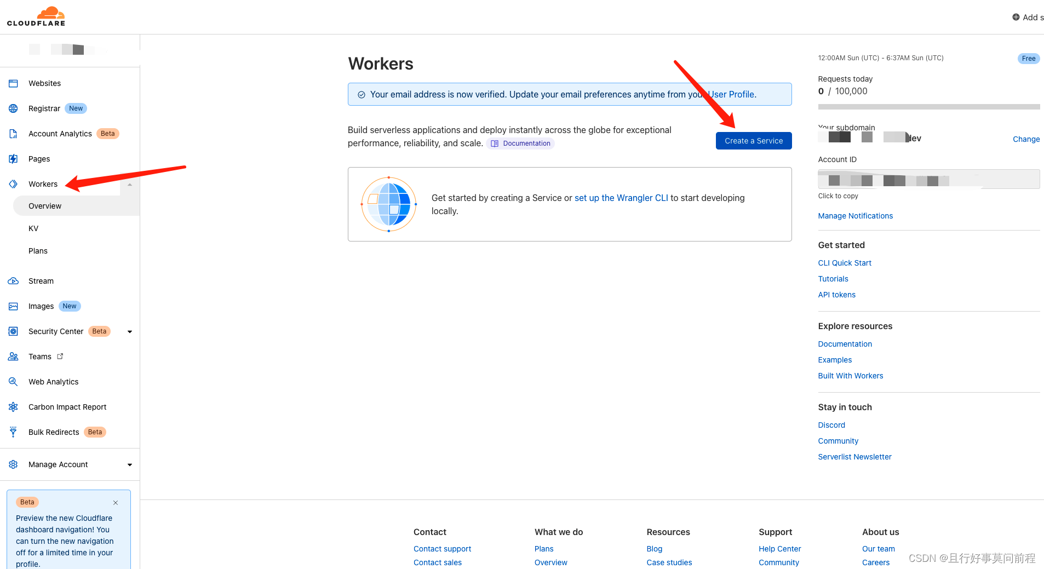Open the Tutorials link
1044x569 pixels.
(x=833, y=279)
